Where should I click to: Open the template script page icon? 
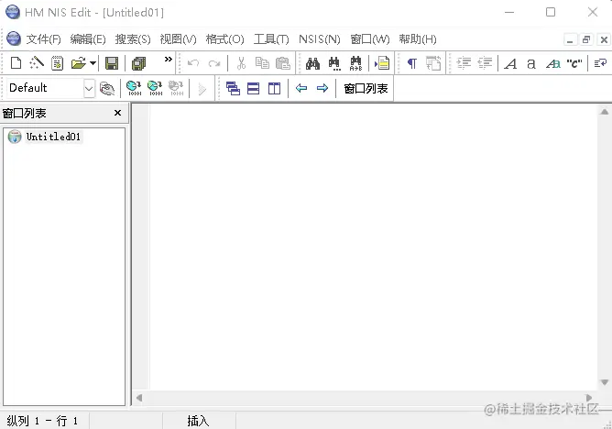(x=58, y=63)
